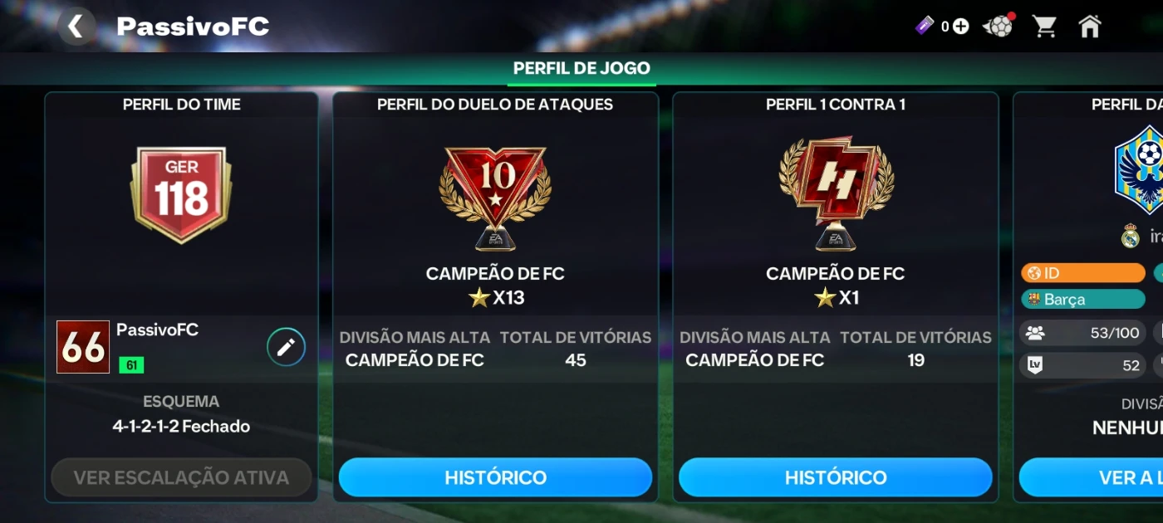Screen dimensions: 1163x523
Task: Open Histórico for 1 Contra 1
Action: click(836, 477)
